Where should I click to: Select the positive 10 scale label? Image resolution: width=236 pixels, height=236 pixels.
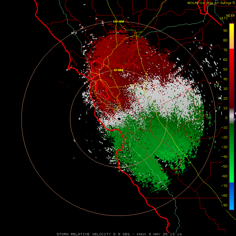225,108
